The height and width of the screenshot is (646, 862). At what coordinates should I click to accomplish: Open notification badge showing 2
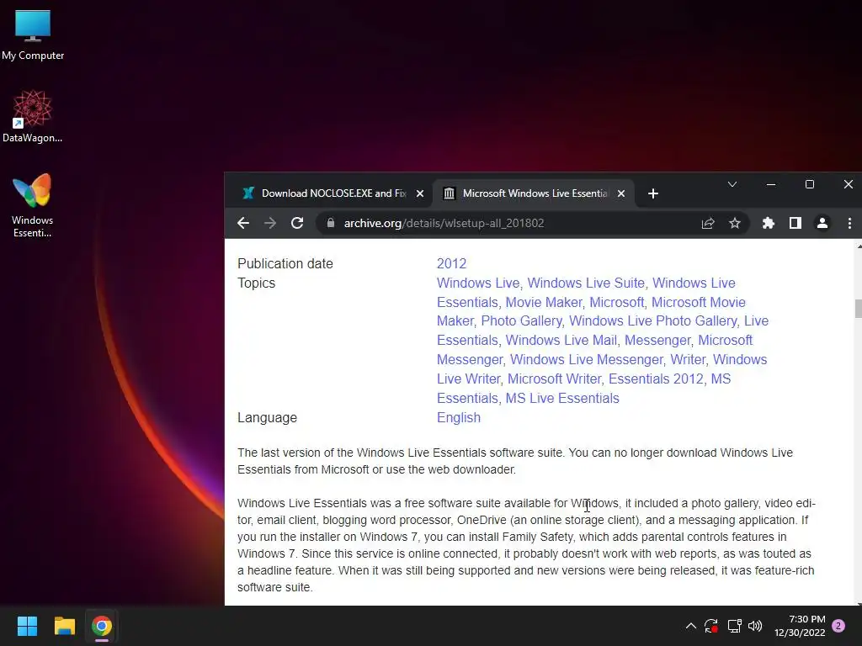coord(838,626)
